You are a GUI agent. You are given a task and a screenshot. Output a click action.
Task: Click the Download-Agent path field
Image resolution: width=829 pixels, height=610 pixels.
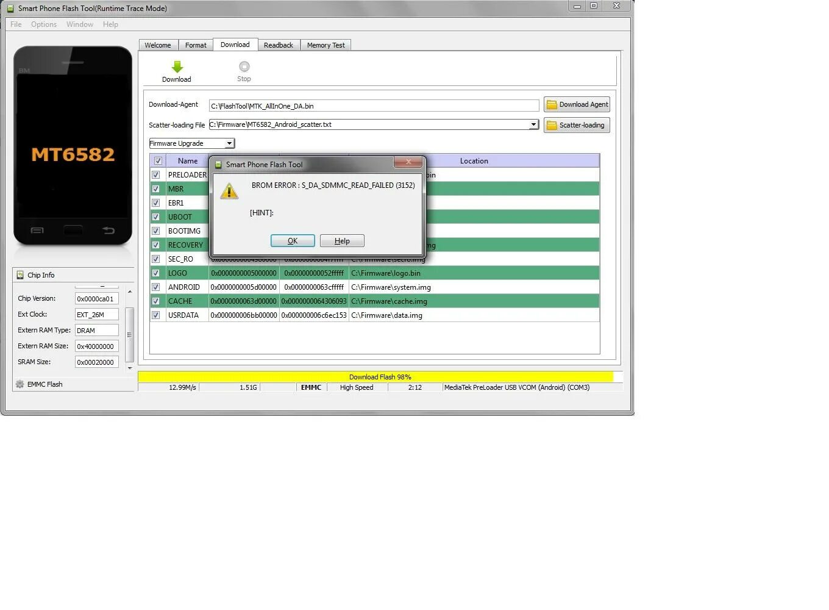[x=374, y=106]
